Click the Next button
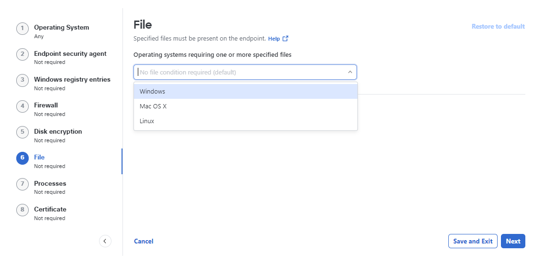The height and width of the screenshot is (264, 544). [513, 241]
